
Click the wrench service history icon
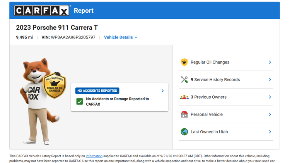pyautogui.click(x=184, y=80)
